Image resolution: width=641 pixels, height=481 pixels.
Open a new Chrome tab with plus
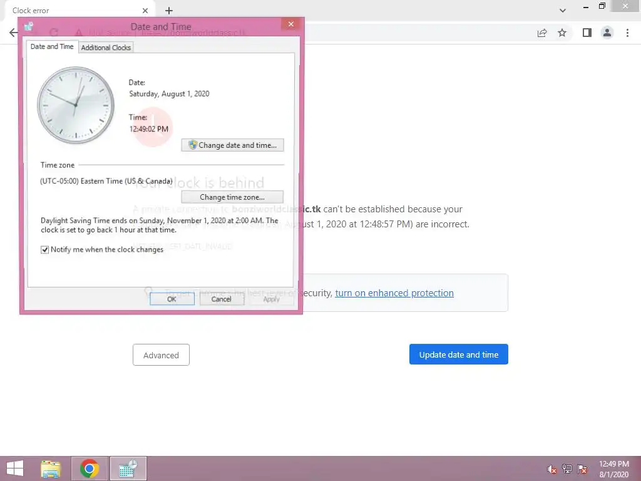169,11
